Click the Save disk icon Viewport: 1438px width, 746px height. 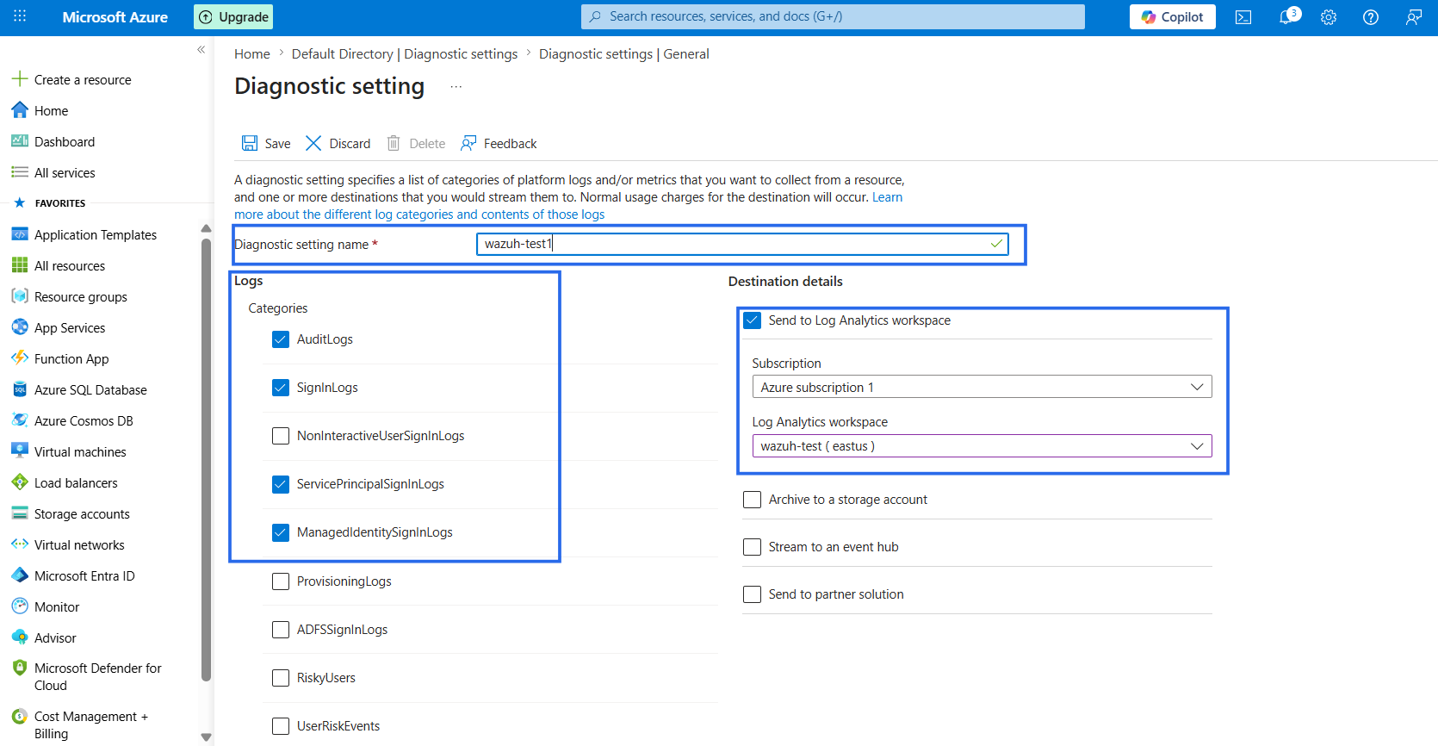coord(250,143)
